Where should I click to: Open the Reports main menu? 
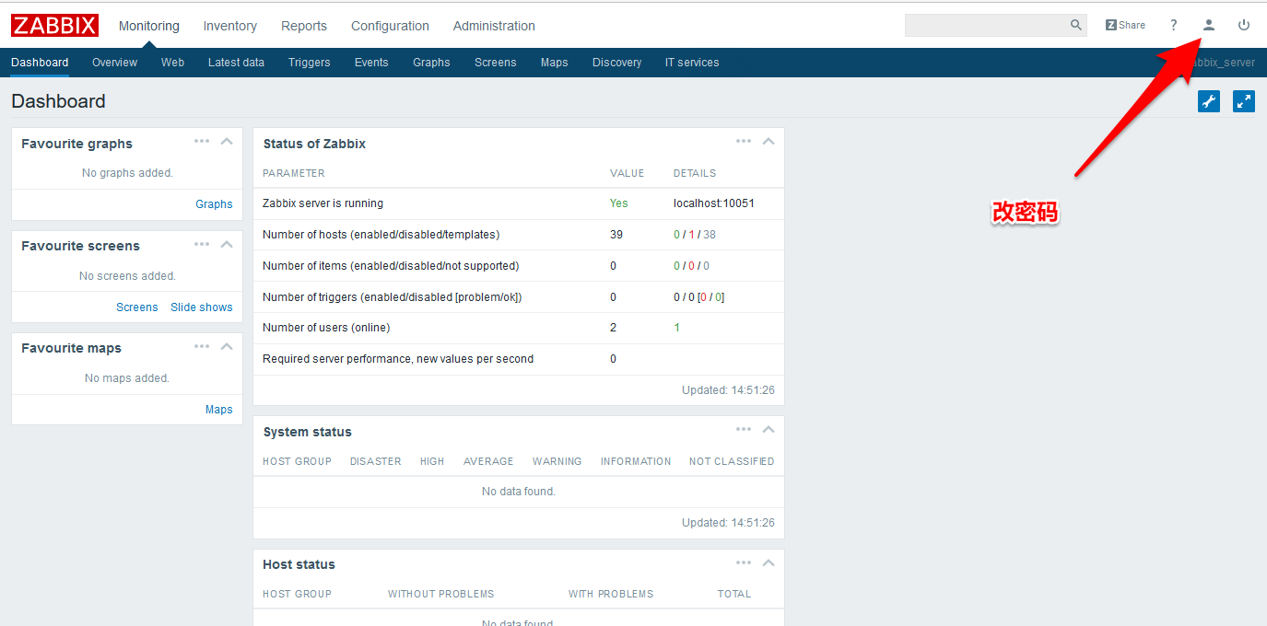[304, 26]
